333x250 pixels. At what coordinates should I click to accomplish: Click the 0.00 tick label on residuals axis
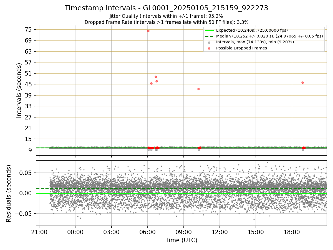pyautogui.click(x=26, y=193)
